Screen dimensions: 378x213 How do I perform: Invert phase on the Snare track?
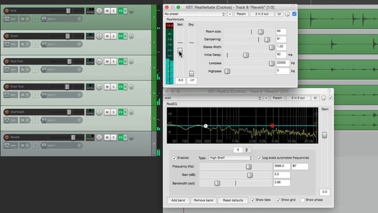click(x=131, y=36)
